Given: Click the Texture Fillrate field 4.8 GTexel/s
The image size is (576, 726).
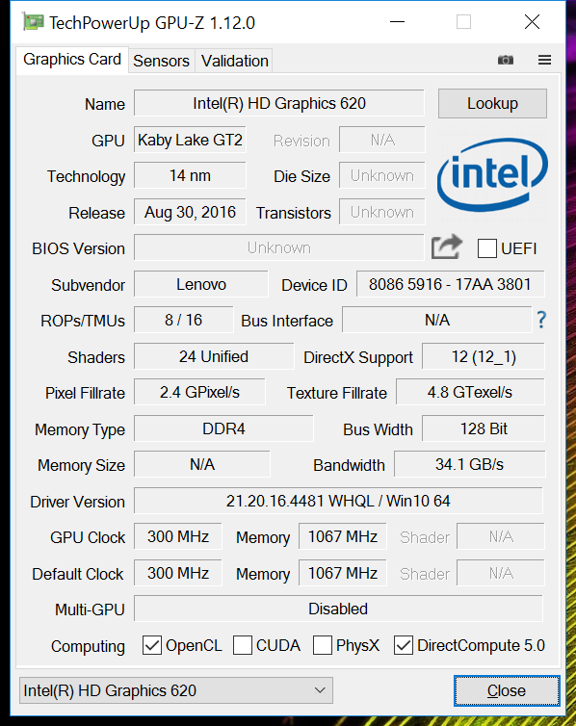Looking at the screenshot, I should tap(470, 392).
